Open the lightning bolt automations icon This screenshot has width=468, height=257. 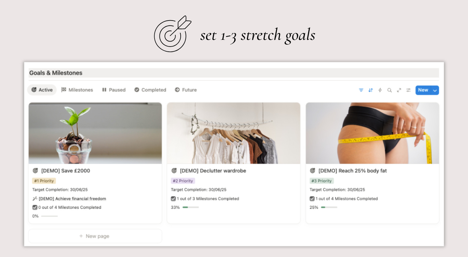tap(380, 90)
